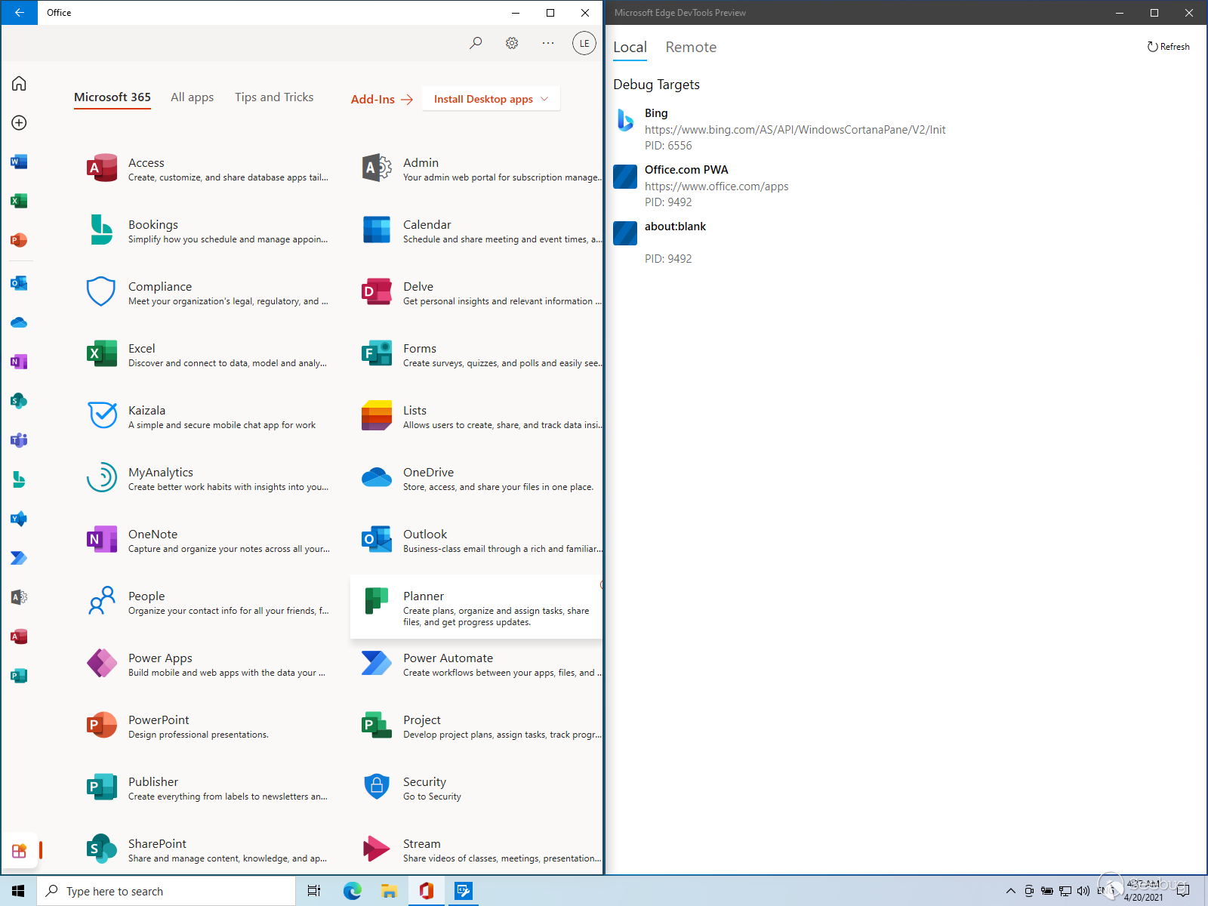This screenshot has height=906, width=1208.
Task: Switch to the All apps tab
Action: pos(192,97)
